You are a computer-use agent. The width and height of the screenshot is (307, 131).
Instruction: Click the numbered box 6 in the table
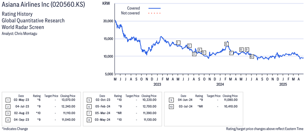coord(89,107)
